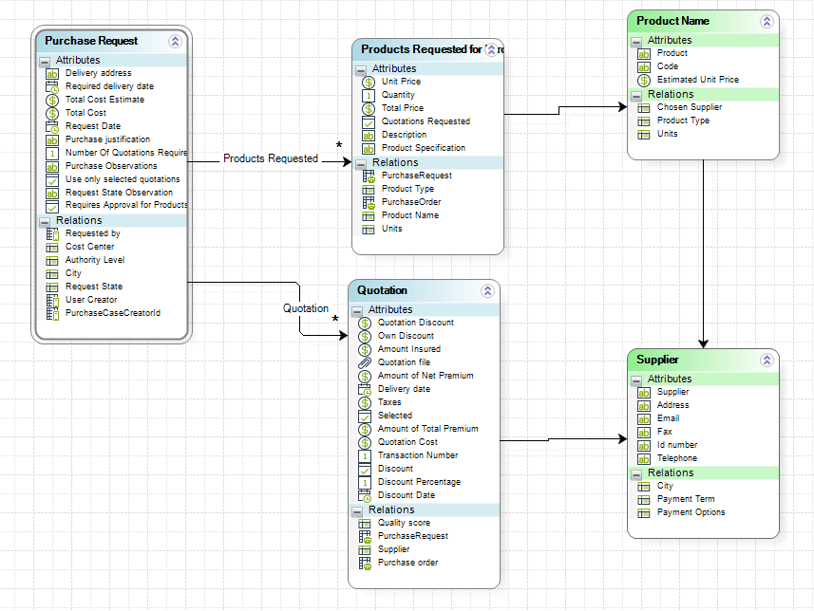Collapse the Quotation entity using chevron button

487,291
